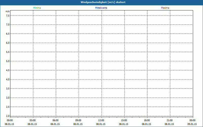Click the 7,0 value on y-axis
The height and width of the screenshot is (127, 203).
click(x=8, y=25)
